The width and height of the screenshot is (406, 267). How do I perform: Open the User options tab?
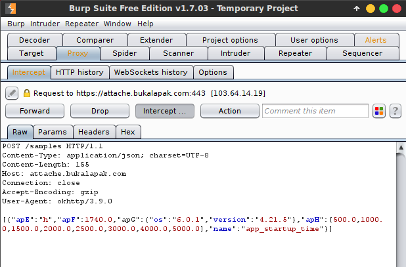click(314, 40)
